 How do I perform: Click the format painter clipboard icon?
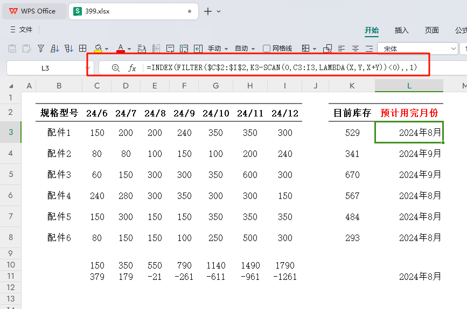click(26, 49)
